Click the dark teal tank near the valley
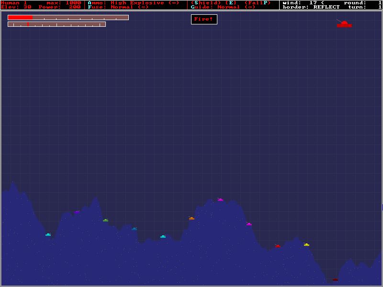Image resolution: width=383 pixels, height=287 pixels. pos(135,229)
